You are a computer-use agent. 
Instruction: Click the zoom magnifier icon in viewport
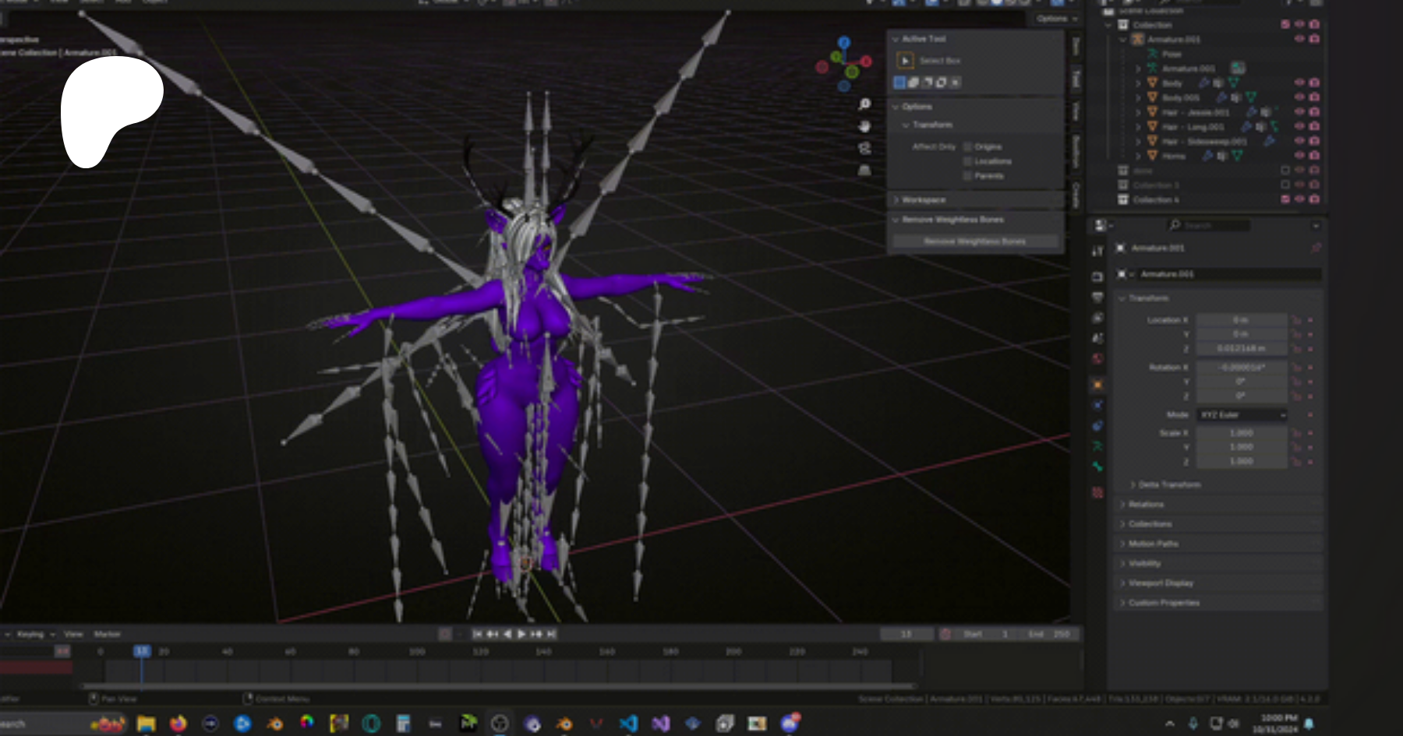(x=864, y=104)
